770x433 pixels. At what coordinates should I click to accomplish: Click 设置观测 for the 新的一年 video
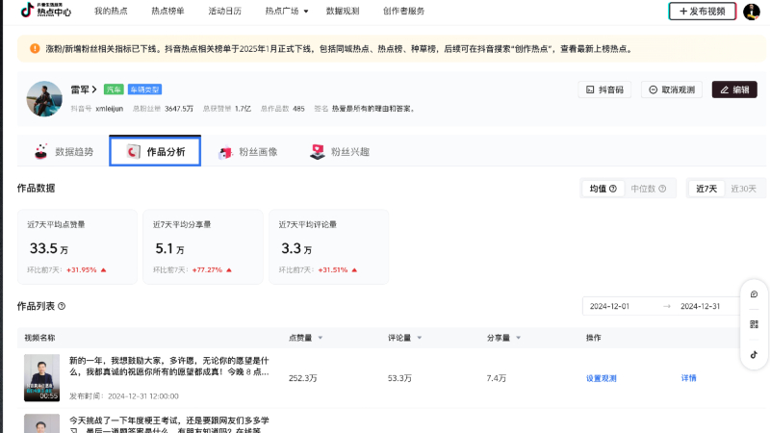pyautogui.click(x=601, y=378)
